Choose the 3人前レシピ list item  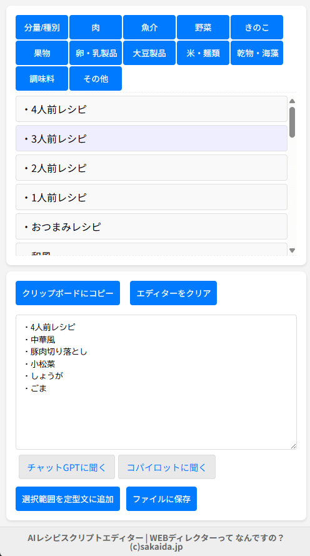coord(152,138)
